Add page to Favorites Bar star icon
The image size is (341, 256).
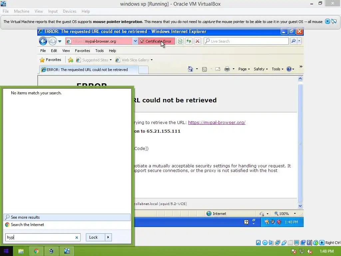71,60
